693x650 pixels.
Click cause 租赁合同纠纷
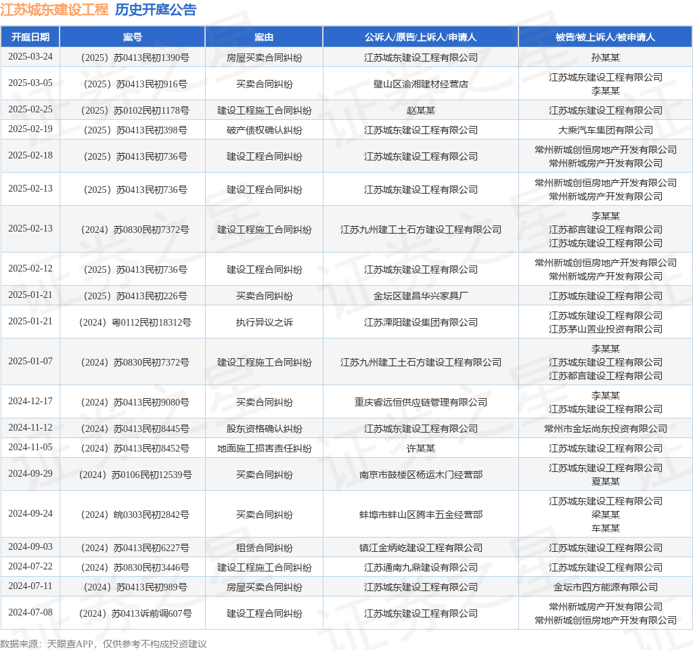pos(265,548)
